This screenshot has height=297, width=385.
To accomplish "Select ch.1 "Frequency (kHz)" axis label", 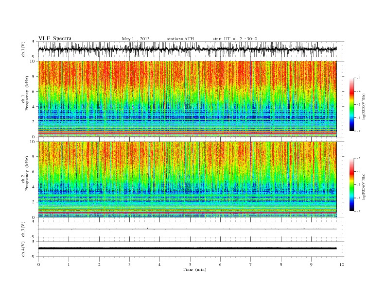I will point(27,93).
